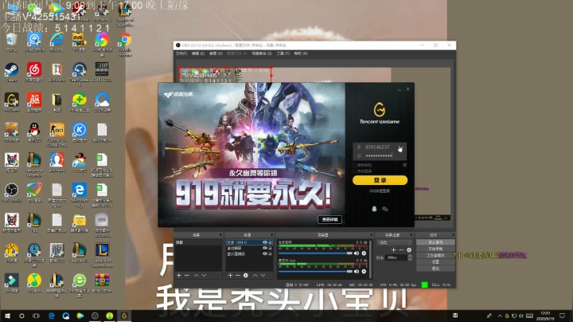Move selected scene up in OBS
Viewport: 573px width, 322px height.
[x=196, y=275]
